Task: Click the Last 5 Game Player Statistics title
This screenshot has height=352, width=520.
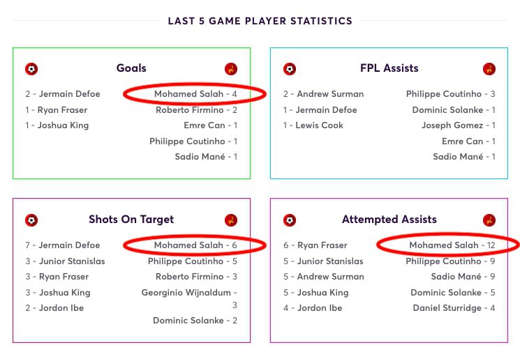Action: 260,21
